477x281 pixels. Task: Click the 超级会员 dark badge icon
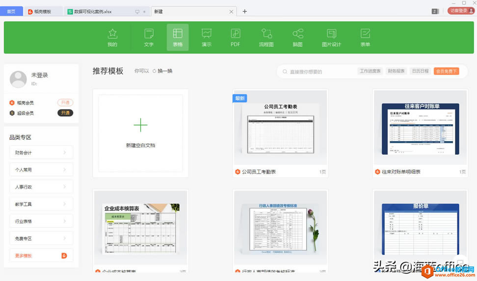pos(12,113)
